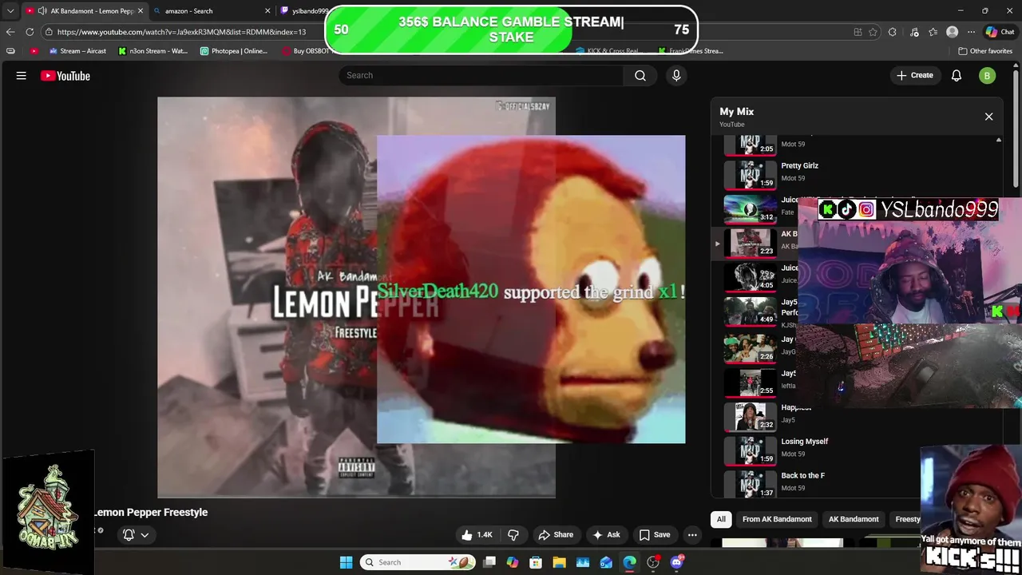Click the YouTube search magnifier button
Screen dimensions: 1022x575
[640, 75]
